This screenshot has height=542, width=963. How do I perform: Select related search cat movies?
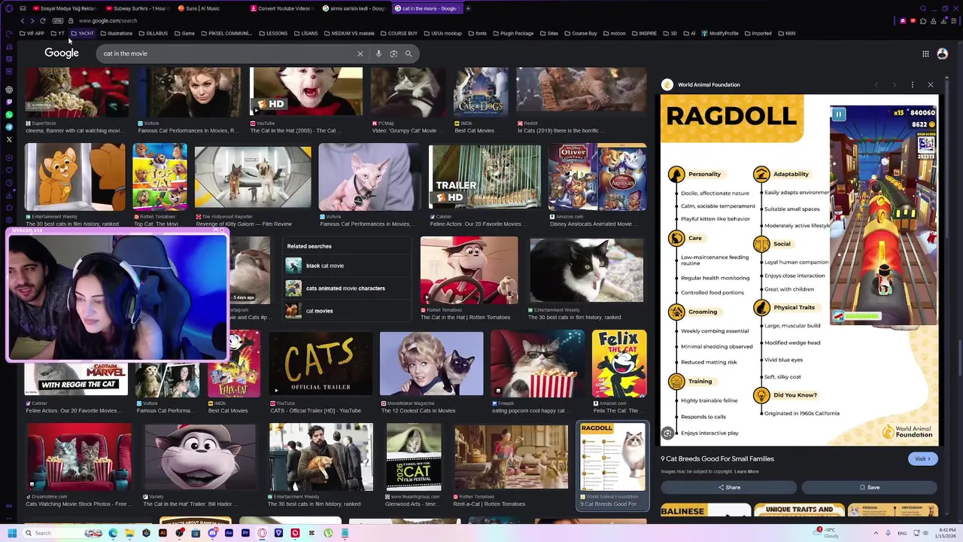(346, 311)
